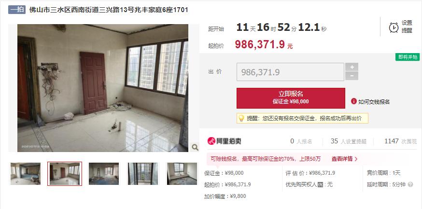422x209 pixels.
Task: Click the lightbulb reminder icon
Action: (x=241, y=118)
